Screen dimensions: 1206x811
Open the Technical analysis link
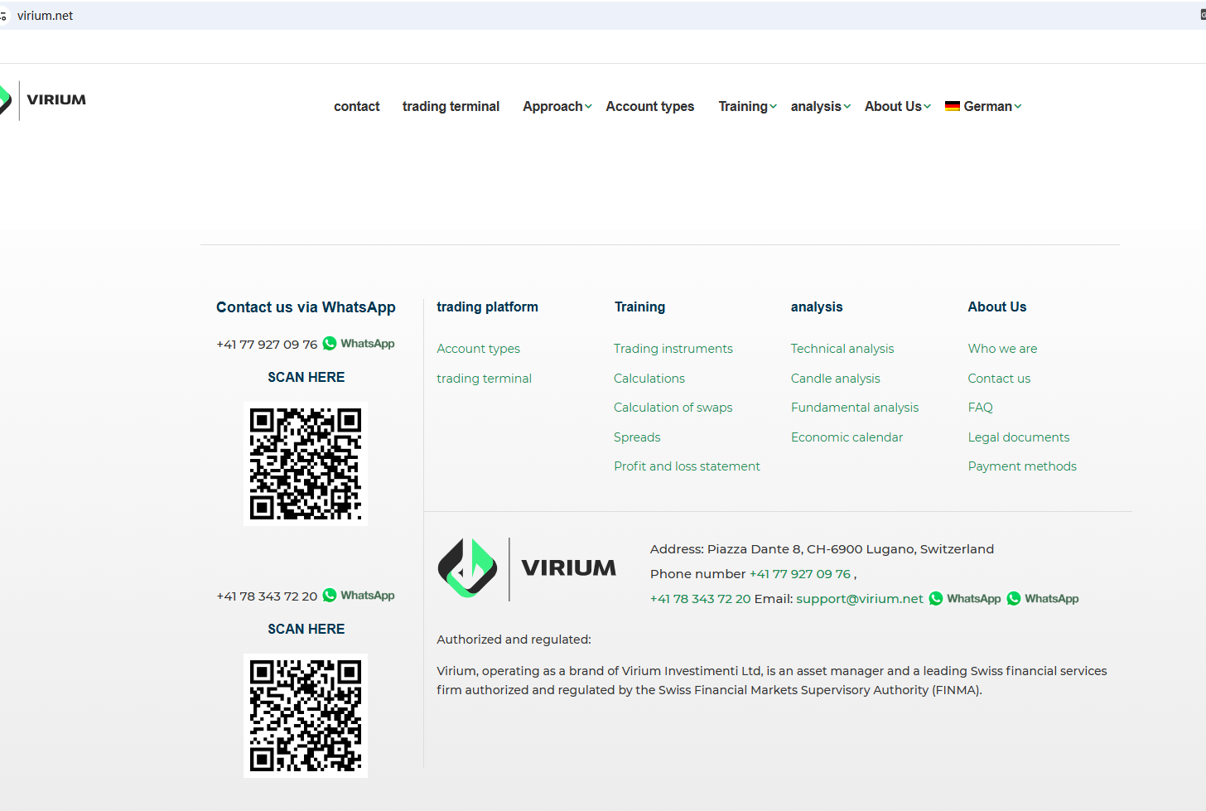(842, 349)
